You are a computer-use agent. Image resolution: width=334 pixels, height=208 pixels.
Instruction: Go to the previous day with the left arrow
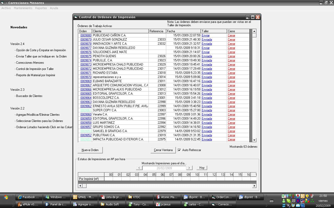click(x=139, y=168)
